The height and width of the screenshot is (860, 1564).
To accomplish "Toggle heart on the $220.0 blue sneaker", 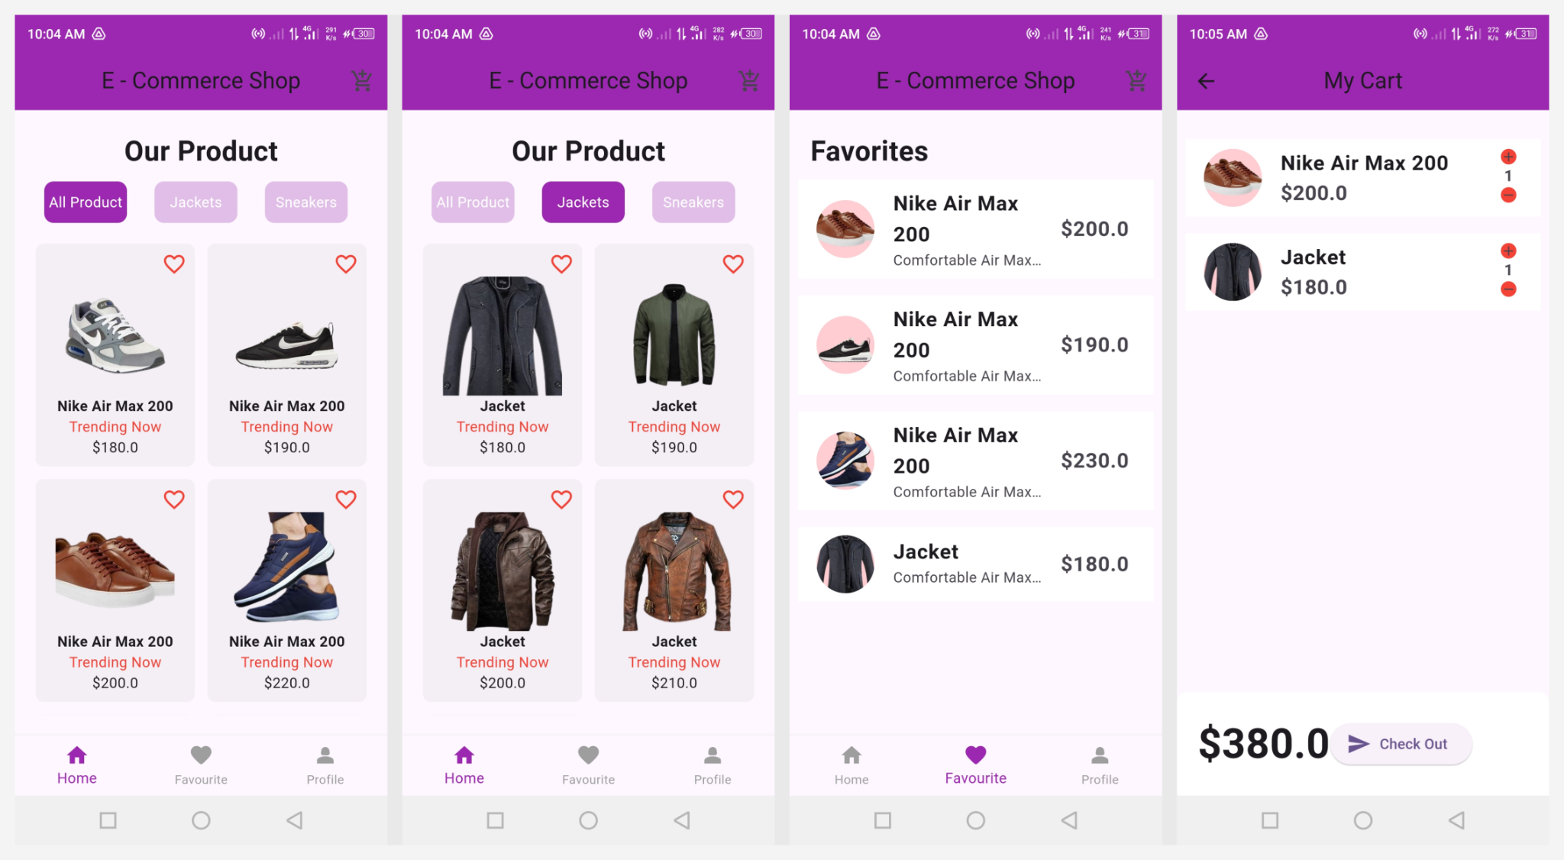I will 346,499.
